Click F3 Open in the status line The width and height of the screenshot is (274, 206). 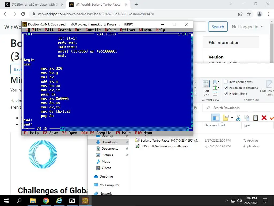point(70,133)
